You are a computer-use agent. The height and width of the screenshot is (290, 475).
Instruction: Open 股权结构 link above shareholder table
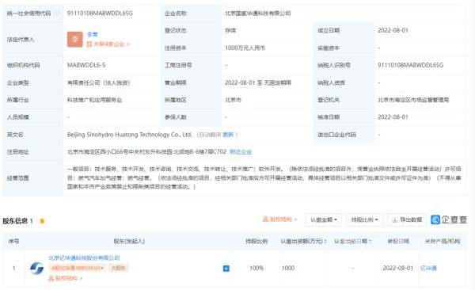(280, 219)
